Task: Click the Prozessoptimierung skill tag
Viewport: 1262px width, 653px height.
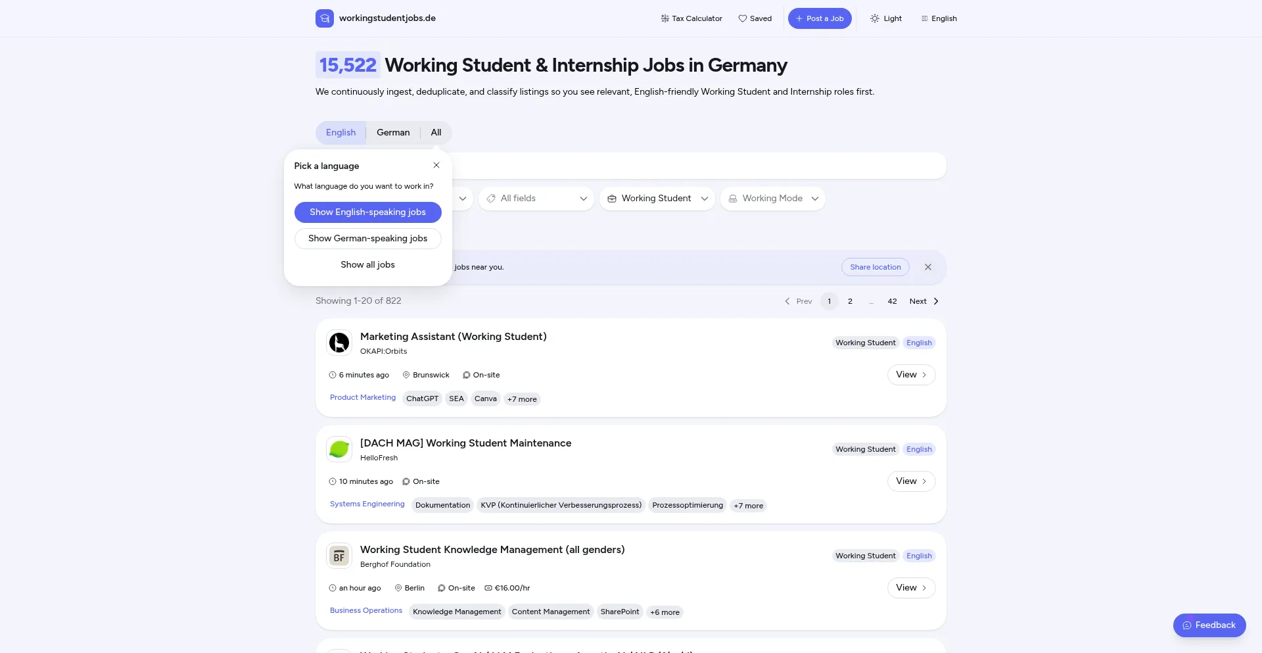Action: coord(688,506)
